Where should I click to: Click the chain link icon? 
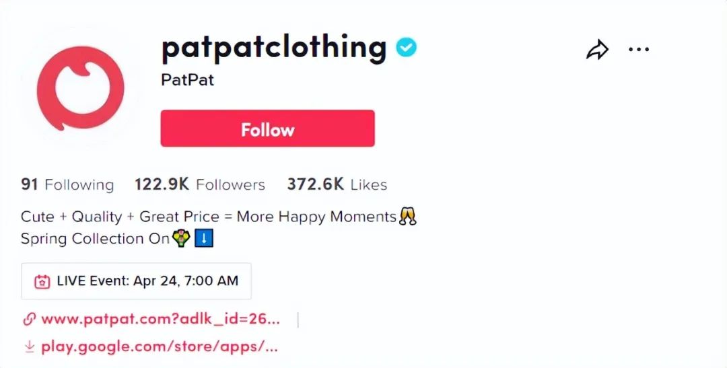(x=29, y=320)
